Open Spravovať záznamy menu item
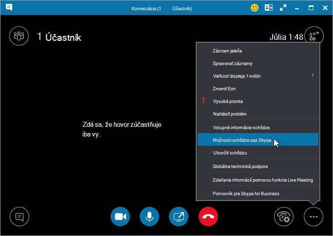 coord(258,64)
